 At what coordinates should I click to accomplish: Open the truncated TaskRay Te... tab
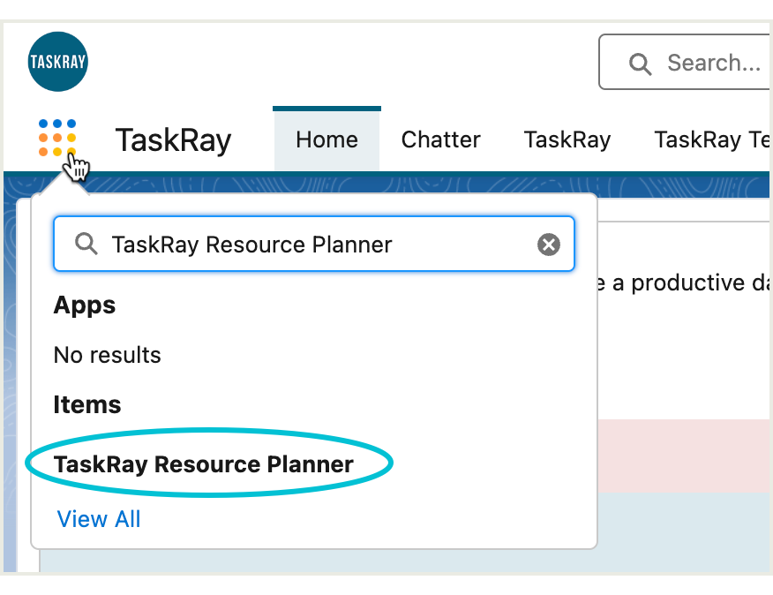coord(711,139)
